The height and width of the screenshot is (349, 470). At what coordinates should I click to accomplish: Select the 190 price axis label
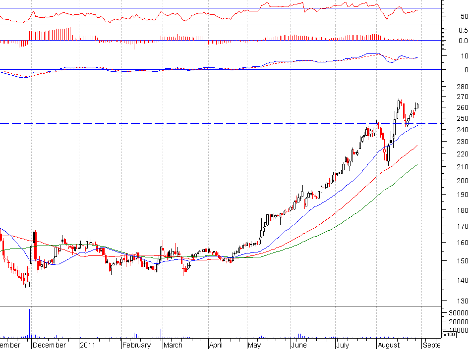[462, 195]
